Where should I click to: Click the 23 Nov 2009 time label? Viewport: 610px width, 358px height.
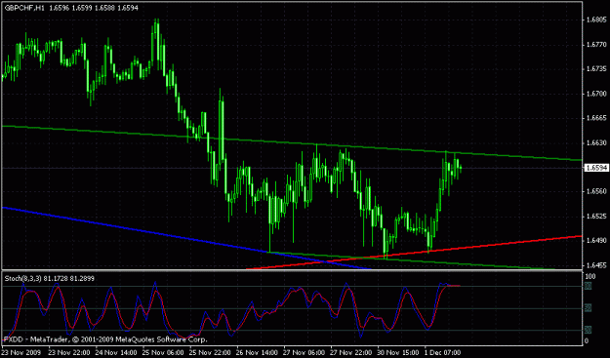tap(21, 353)
